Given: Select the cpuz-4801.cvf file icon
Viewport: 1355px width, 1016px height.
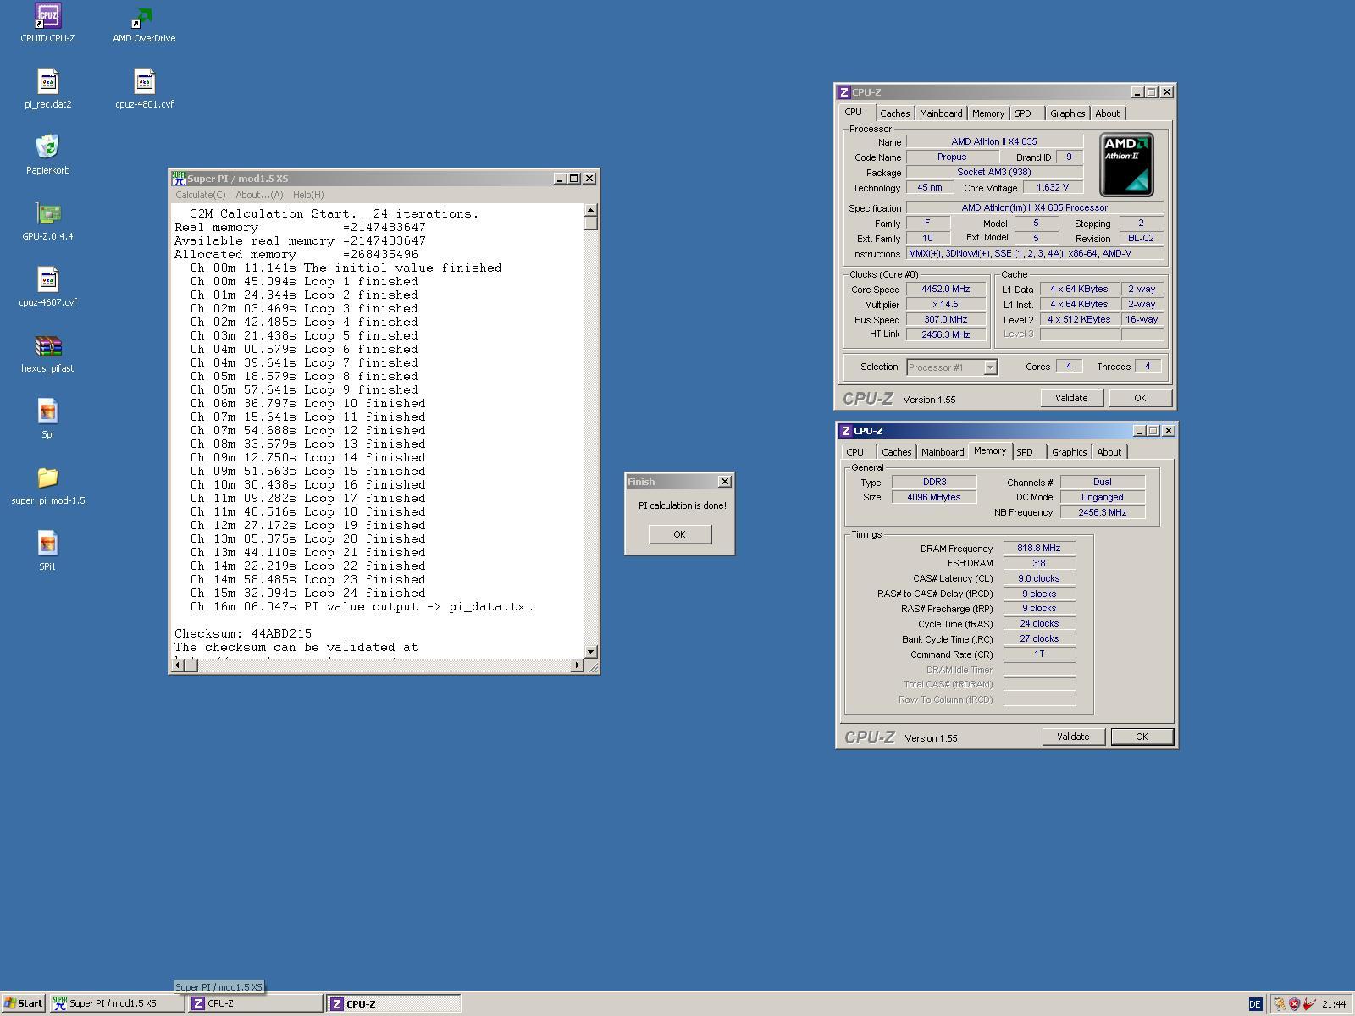Looking at the screenshot, I should pos(144,89).
